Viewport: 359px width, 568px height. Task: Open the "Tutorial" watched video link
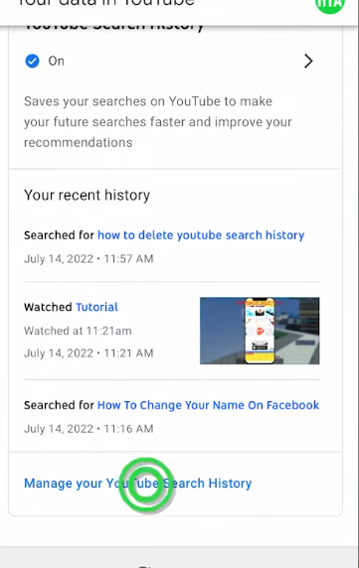coord(96,307)
